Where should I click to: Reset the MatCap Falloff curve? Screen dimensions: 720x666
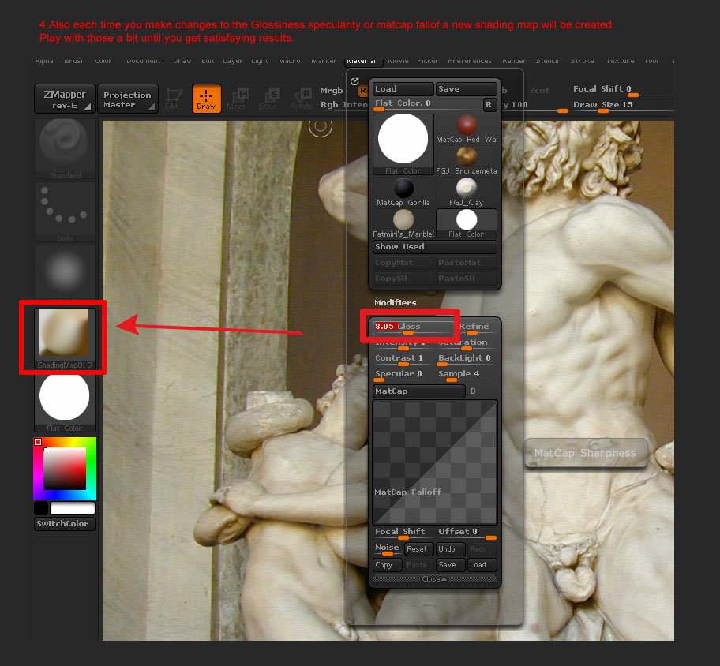[x=418, y=549]
